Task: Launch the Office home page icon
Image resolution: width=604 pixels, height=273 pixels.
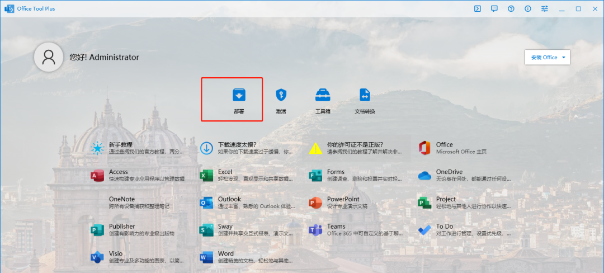Action: (x=424, y=148)
